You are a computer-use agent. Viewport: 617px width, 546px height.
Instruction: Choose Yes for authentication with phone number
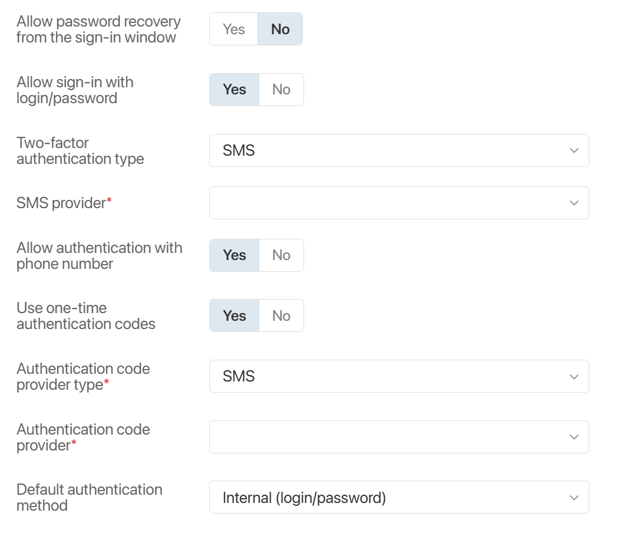pyautogui.click(x=235, y=255)
